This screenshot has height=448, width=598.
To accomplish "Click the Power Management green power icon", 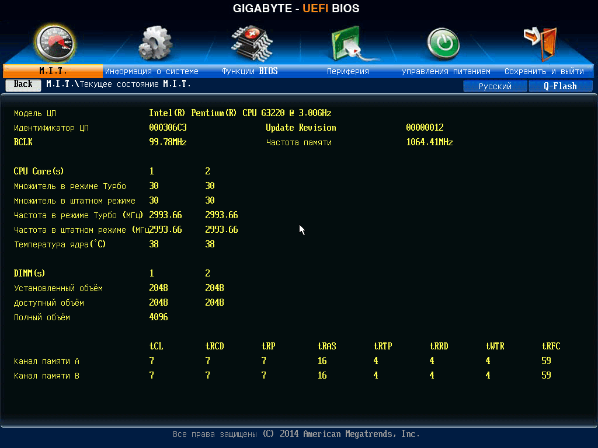I will [x=443, y=44].
